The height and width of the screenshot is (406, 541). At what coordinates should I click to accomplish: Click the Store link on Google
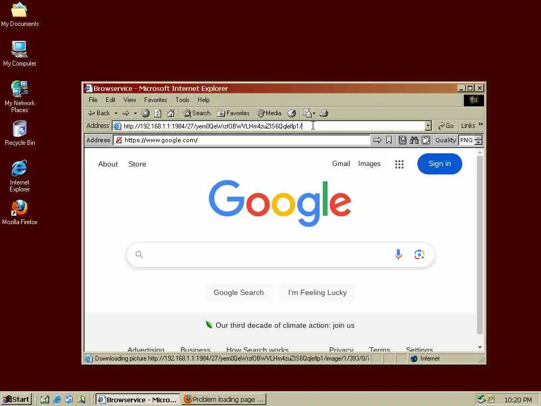(137, 164)
